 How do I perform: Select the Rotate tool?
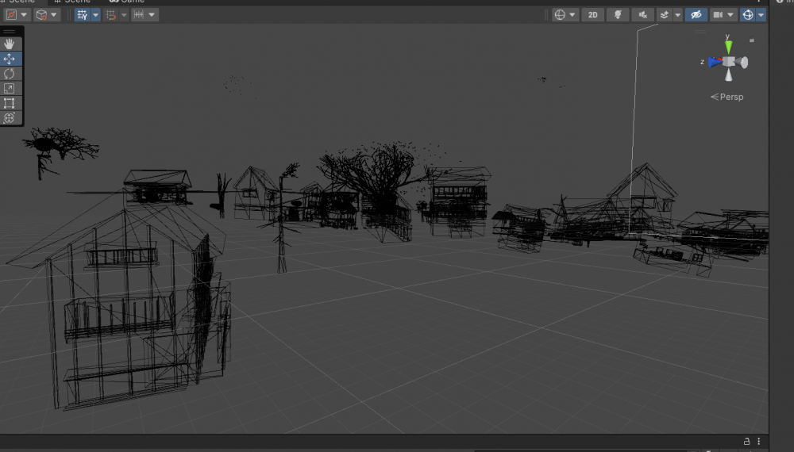[9, 74]
